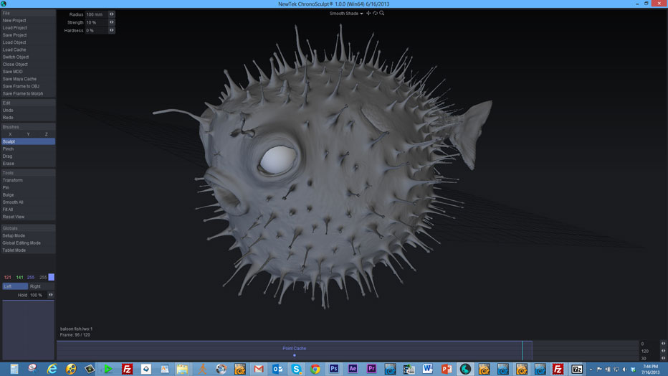The image size is (668, 376).
Task: Click the viewport rotate icon
Action: point(375,14)
